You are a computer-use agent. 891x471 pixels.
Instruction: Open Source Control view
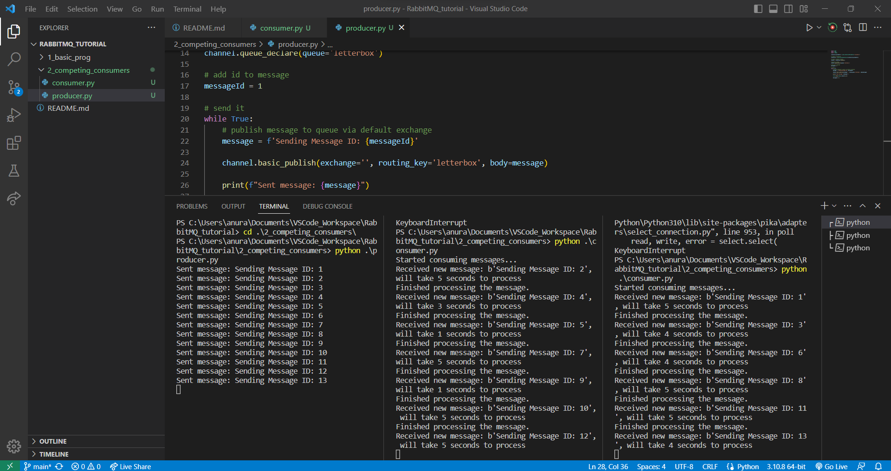pyautogui.click(x=14, y=87)
